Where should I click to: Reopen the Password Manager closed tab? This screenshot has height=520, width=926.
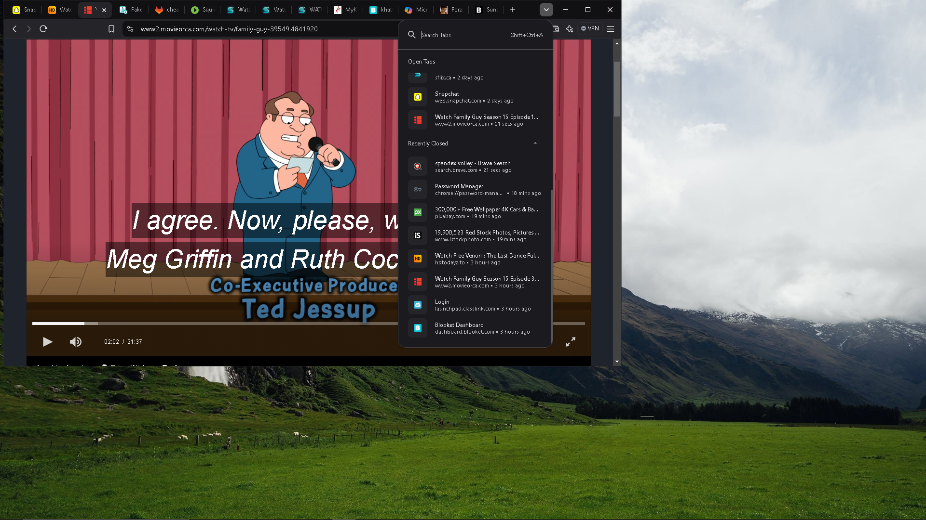(475, 190)
